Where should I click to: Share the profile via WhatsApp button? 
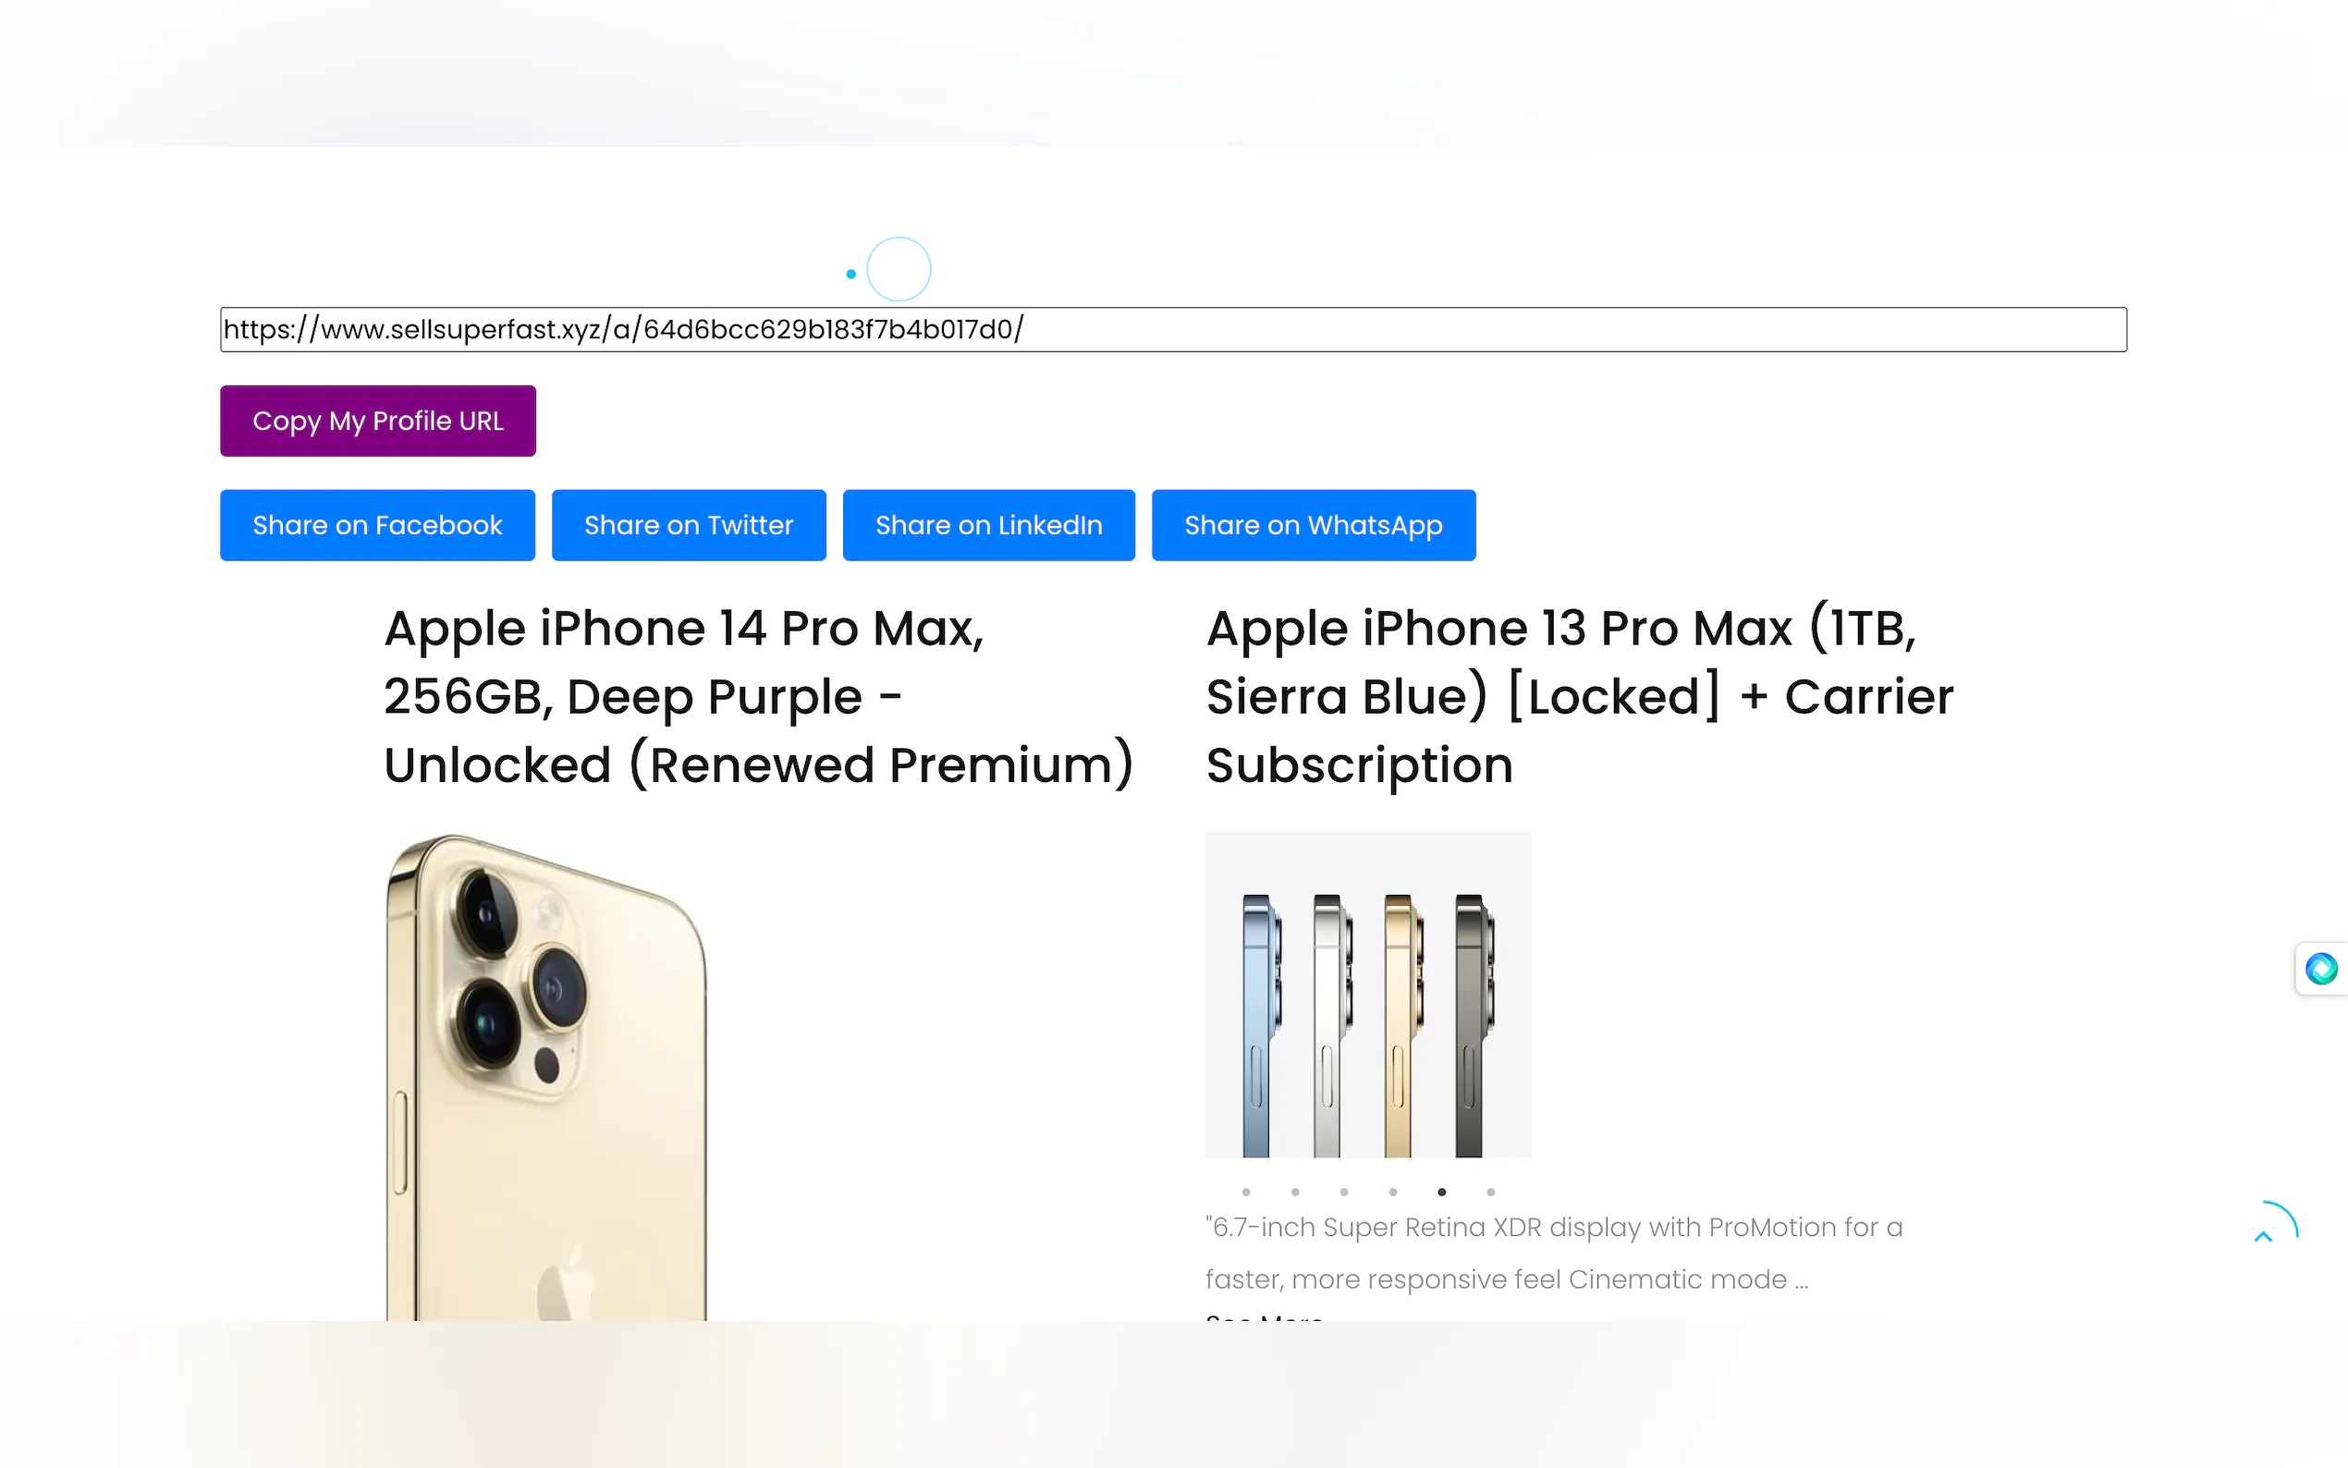pyautogui.click(x=1313, y=525)
